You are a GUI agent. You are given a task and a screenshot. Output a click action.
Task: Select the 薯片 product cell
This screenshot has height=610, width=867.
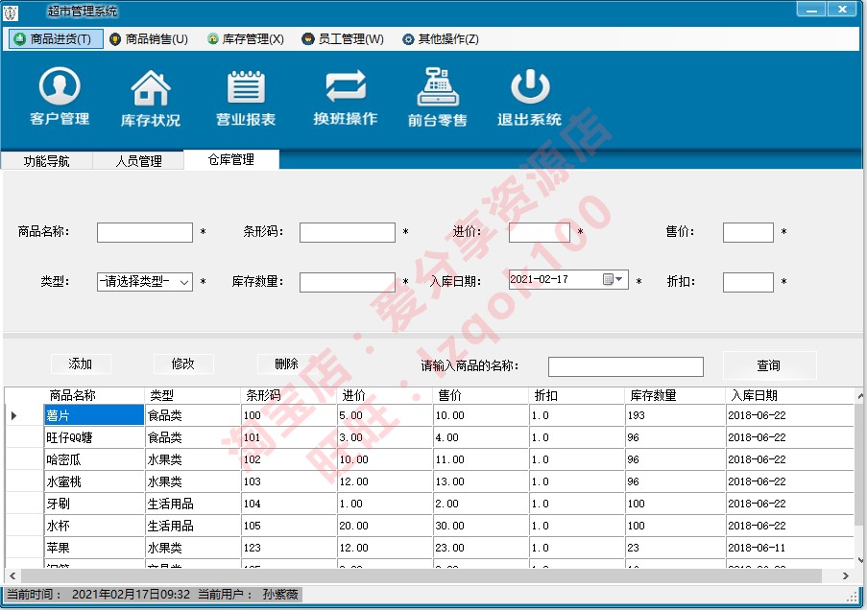[x=94, y=415]
